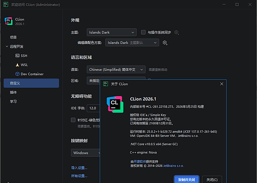Viewport: 257px width, 183px height.
Task: Click the VM: OpenJDK 64-Bit Server VM line
Action: pyautogui.click(x=164, y=136)
